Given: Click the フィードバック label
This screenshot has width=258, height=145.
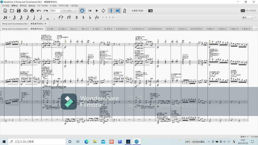Looking at the screenshot, I should click(x=251, y=11).
